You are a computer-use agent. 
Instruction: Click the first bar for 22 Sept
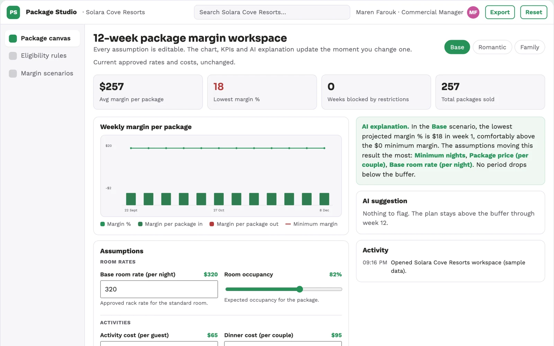131,199
